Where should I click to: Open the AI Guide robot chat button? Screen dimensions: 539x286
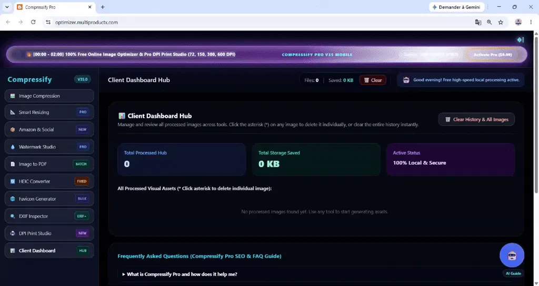point(512,256)
